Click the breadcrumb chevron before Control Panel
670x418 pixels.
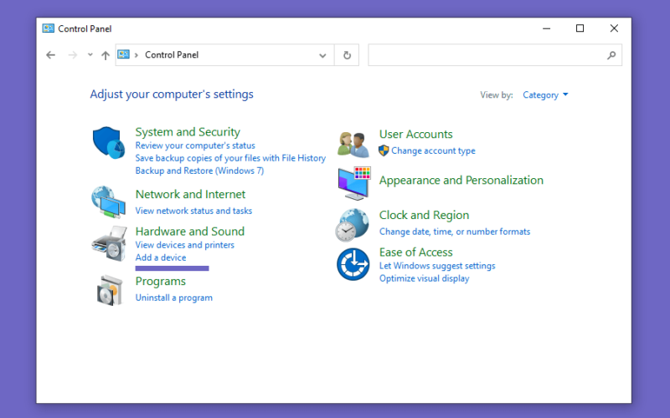(137, 55)
